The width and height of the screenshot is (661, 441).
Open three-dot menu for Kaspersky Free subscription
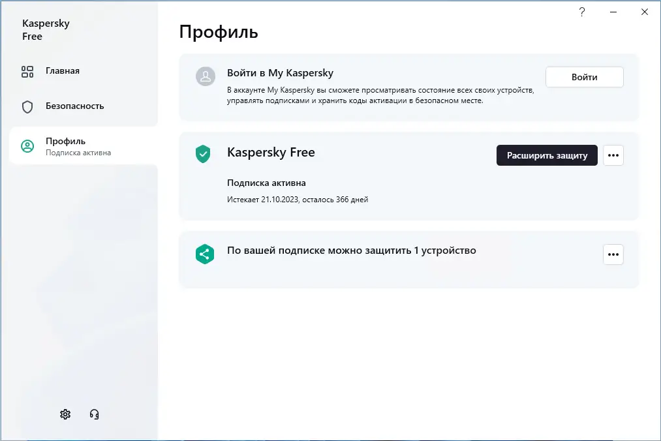[x=613, y=155]
